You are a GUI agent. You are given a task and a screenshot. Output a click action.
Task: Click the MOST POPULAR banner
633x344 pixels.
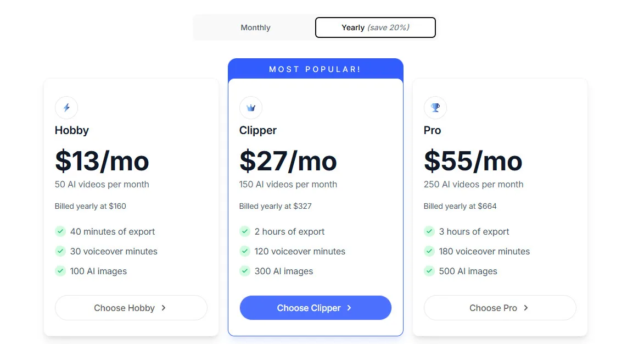pyautogui.click(x=315, y=69)
